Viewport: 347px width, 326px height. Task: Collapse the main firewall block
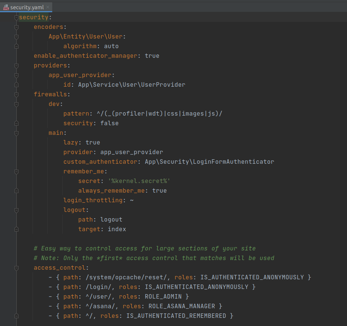[x=16, y=133]
